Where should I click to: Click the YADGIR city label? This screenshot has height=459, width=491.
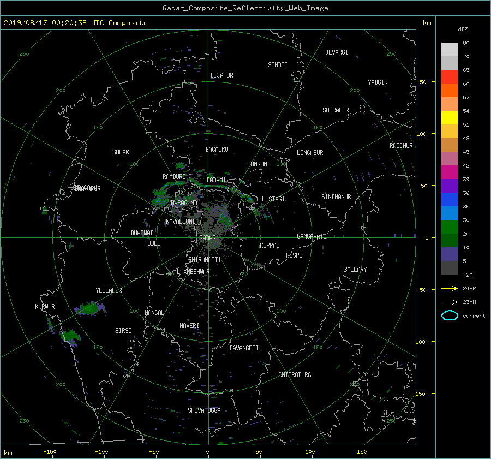coord(378,82)
